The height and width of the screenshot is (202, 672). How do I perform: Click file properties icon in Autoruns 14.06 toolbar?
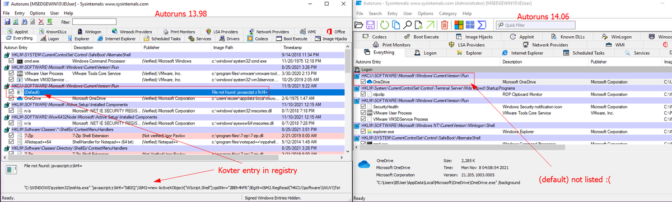pos(418,25)
